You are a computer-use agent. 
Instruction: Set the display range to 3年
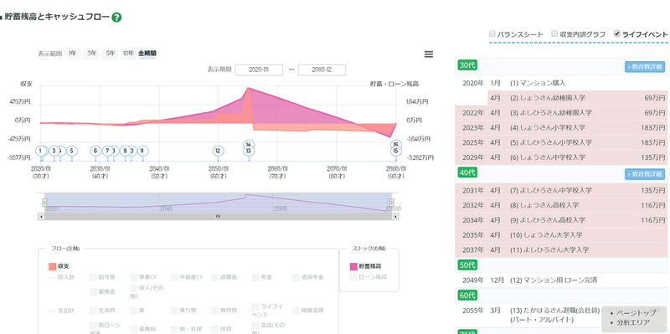click(91, 54)
